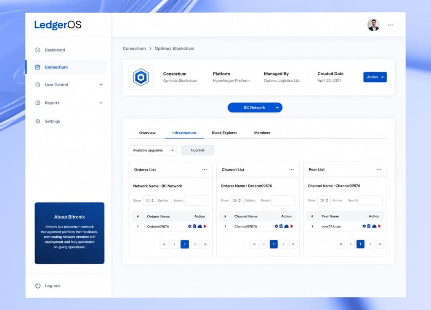
Task: Go to previous page in Peer List
Action: coord(351,244)
